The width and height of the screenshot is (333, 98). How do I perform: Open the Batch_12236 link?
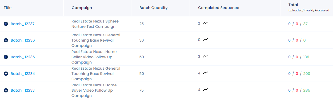[x=23, y=40]
